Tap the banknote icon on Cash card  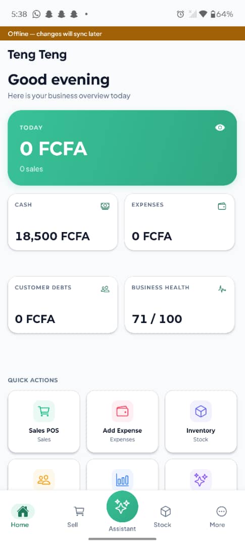coord(105,206)
